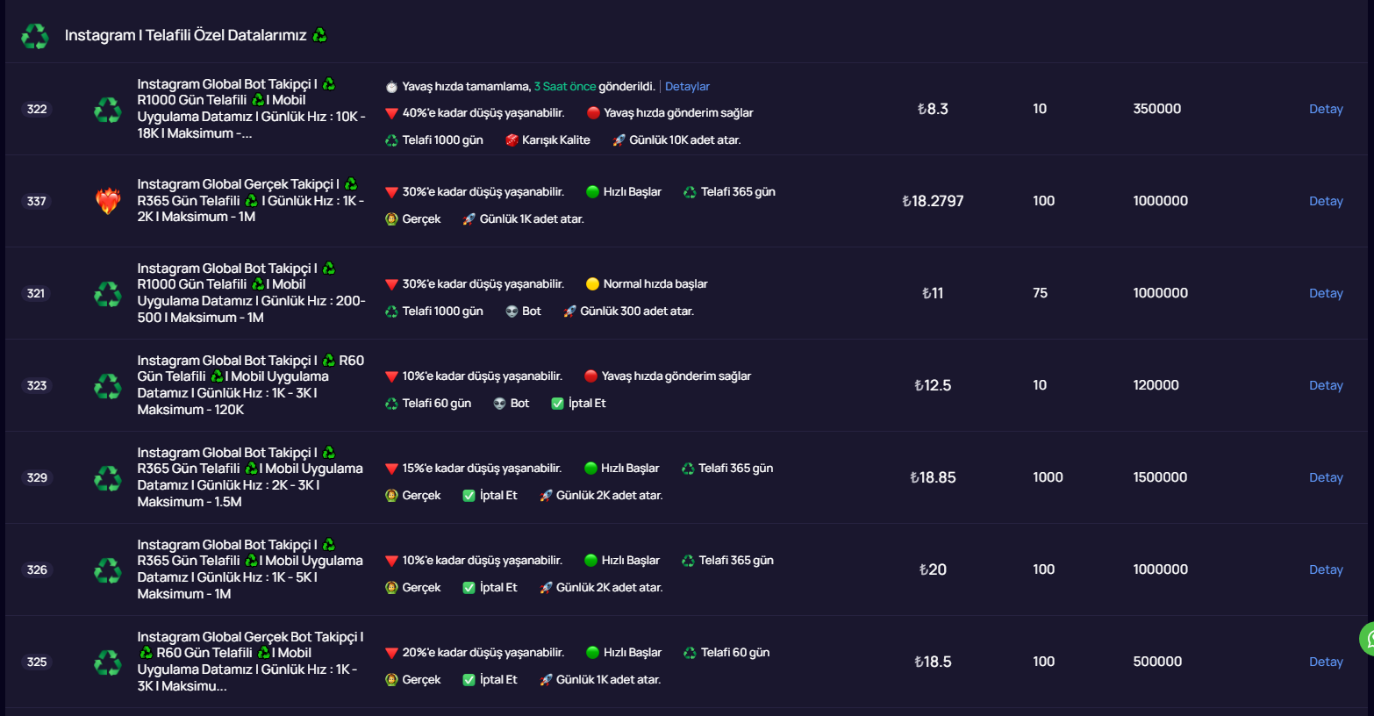The height and width of the screenshot is (716, 1374).
Task: Click the green WhatsApp chat bubble
Action: [1367, 639]
